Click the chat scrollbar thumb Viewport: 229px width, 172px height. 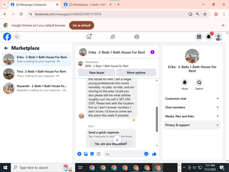click(x=157, y=119)
